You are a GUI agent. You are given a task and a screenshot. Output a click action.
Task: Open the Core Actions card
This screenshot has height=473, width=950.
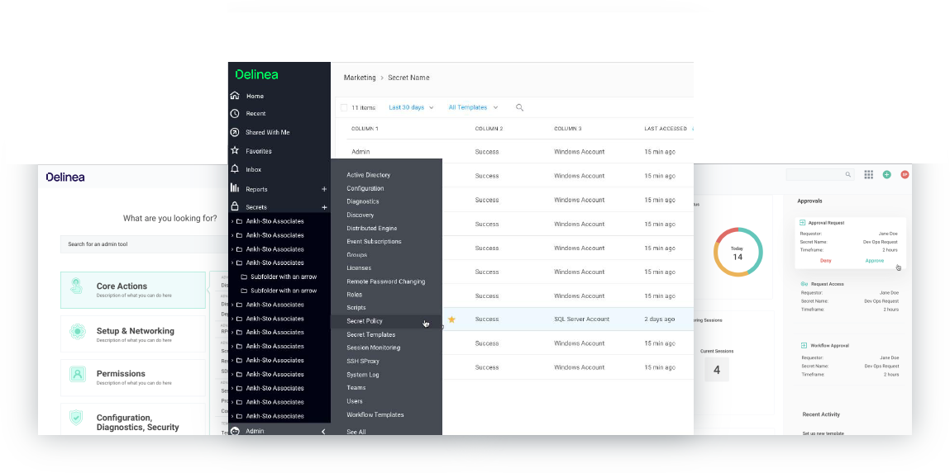(x=133, y=290)
